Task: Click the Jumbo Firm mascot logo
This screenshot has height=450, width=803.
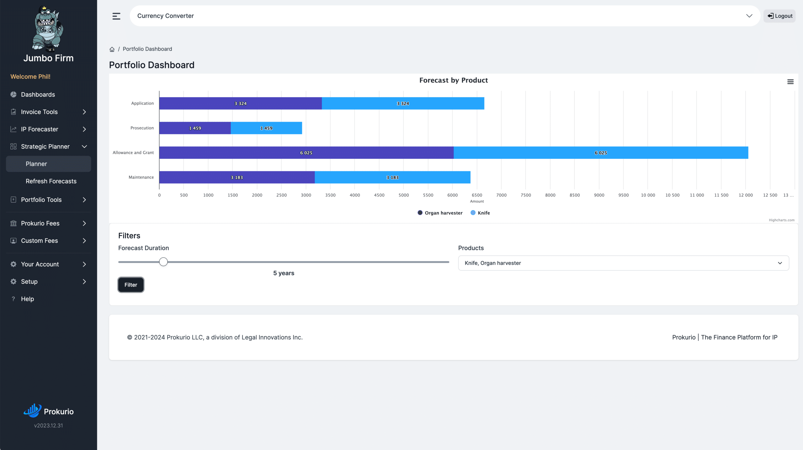Action: click(48, 28)
